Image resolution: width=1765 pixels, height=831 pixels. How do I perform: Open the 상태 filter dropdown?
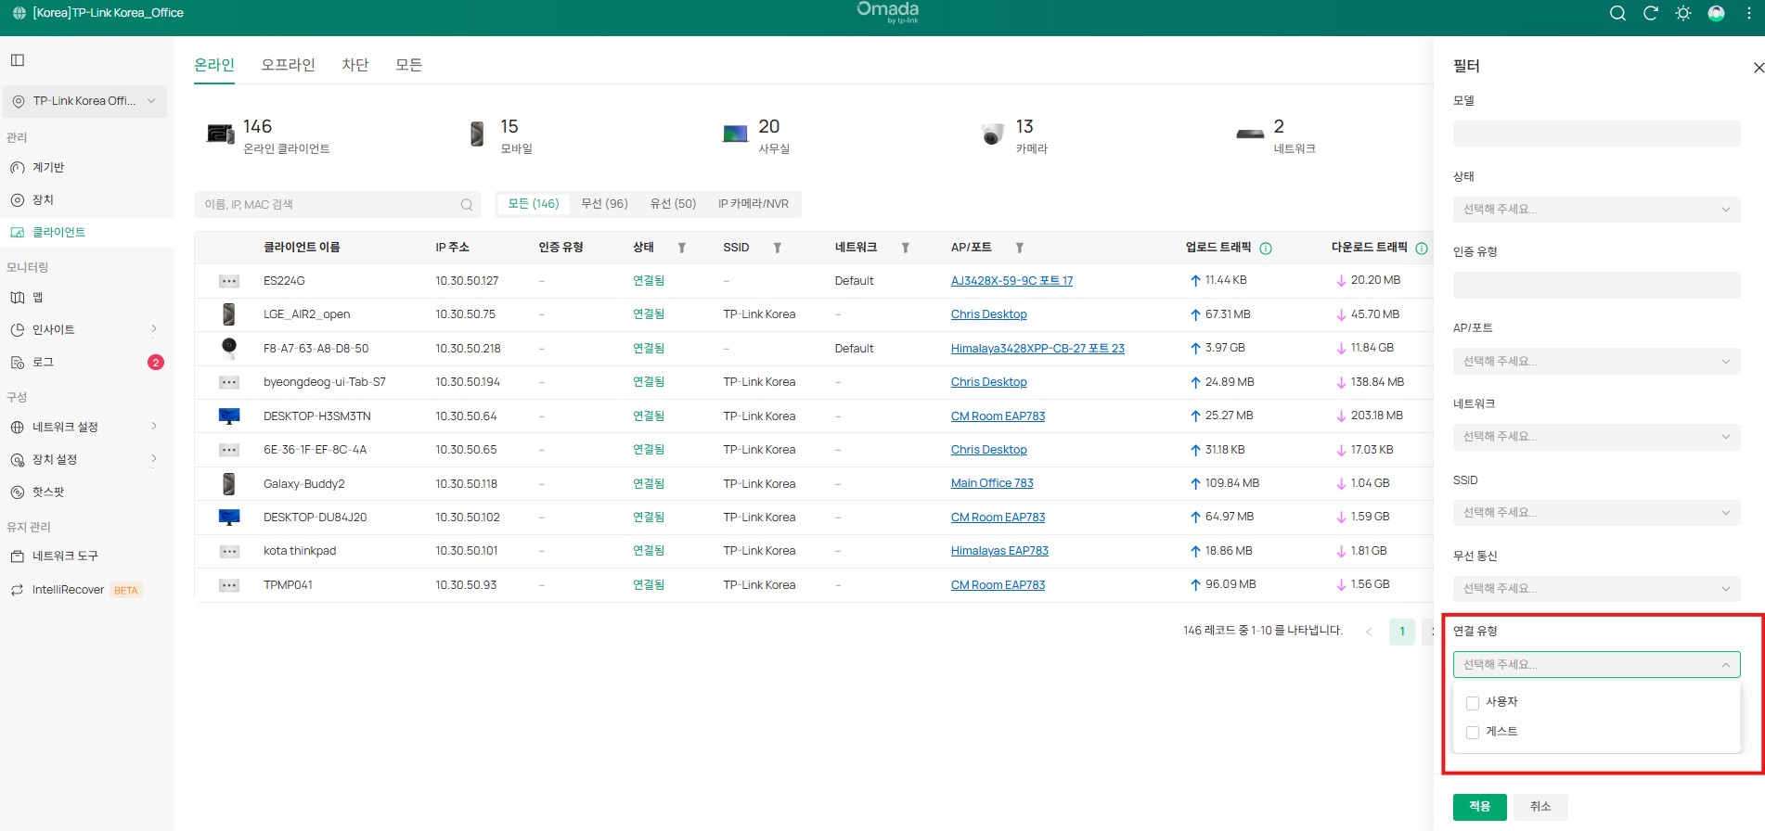(x=1596, y=210)
